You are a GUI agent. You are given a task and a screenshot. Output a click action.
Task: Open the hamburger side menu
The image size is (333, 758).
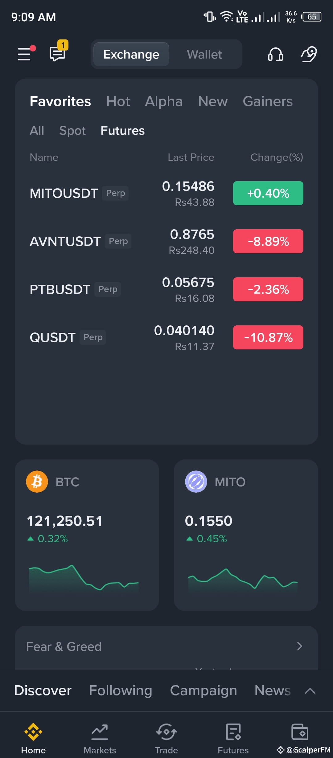coord(25,54)
